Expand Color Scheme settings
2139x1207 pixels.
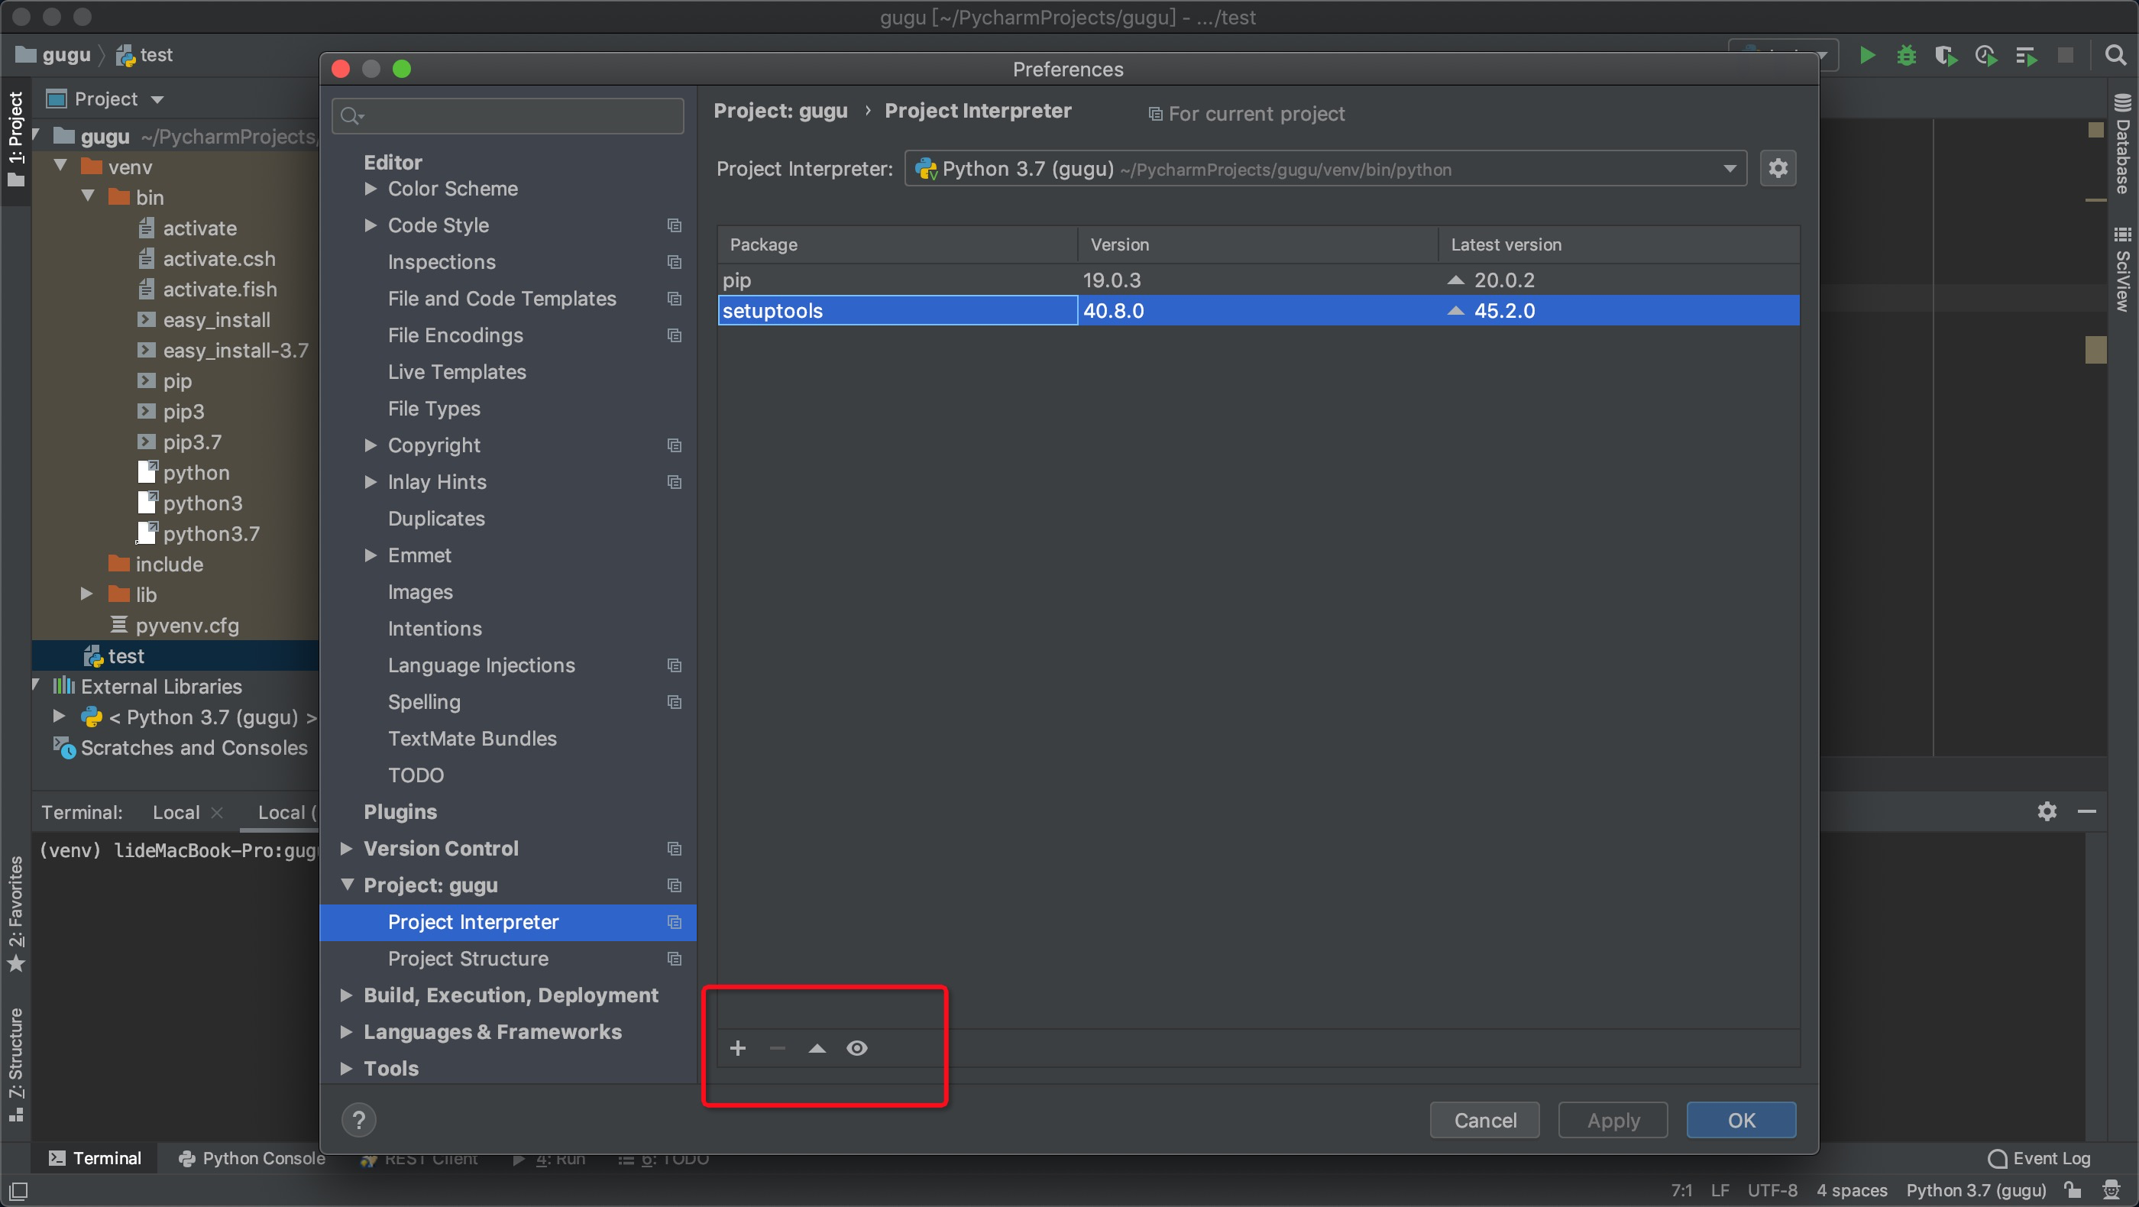point(371,189)
